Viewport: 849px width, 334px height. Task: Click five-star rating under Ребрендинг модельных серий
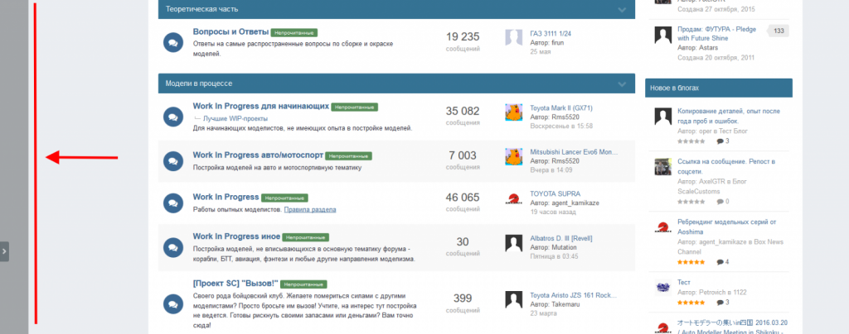click(690, 262)
